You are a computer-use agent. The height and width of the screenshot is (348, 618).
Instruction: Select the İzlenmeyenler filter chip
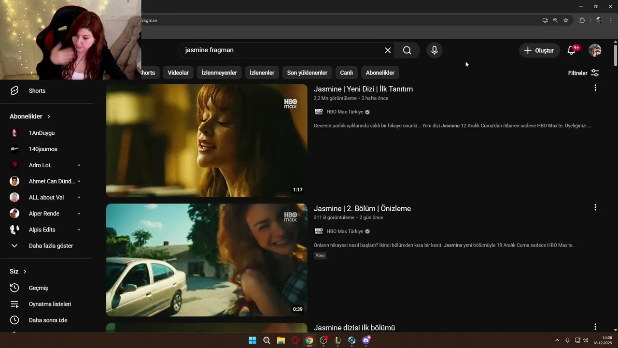coord(219,73)
